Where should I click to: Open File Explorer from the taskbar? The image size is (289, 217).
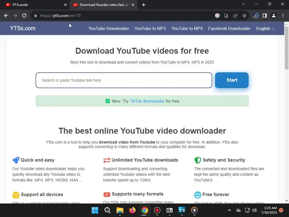point(120,210)
